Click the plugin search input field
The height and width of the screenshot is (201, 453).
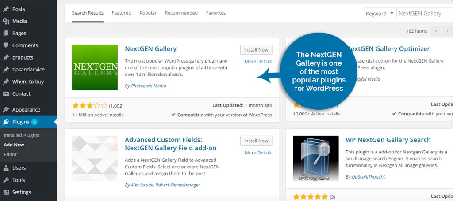pos(425,14)
